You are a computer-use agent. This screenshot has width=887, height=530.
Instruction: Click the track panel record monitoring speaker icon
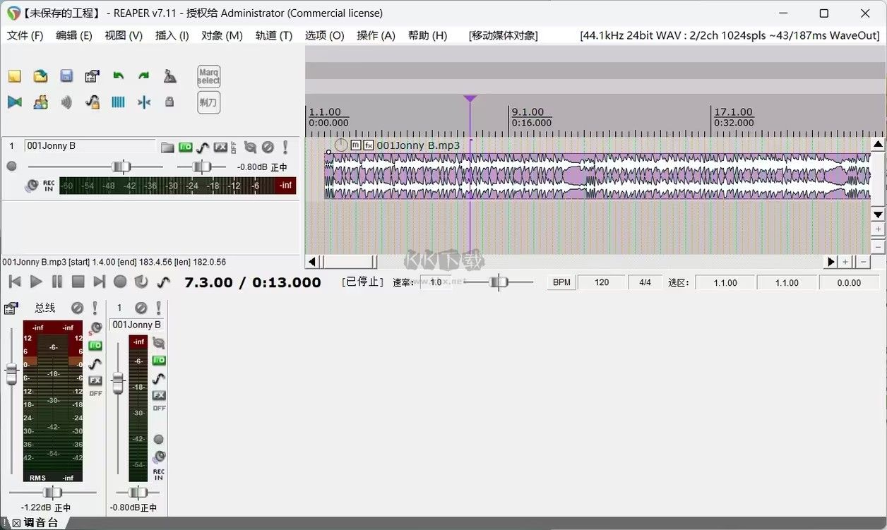(32, 186)
